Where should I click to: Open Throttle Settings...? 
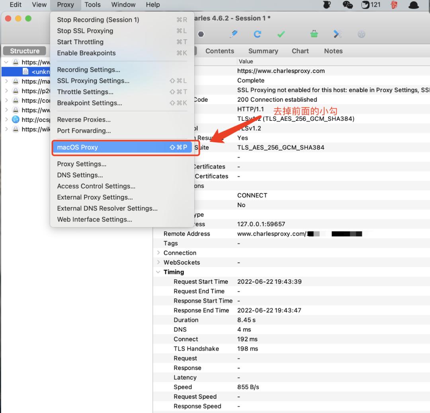(x=122, y=92)
